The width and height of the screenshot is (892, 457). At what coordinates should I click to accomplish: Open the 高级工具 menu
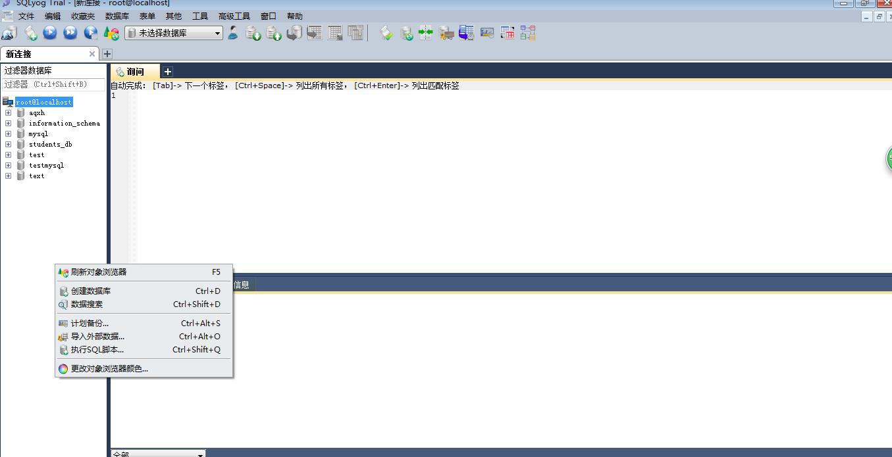234,16
